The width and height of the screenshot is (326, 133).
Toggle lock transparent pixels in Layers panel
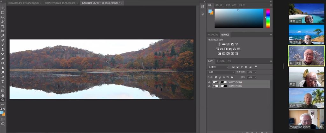[216, 77]
